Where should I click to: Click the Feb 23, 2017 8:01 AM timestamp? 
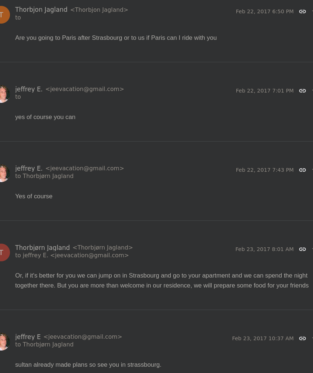(x=264, y=249)
